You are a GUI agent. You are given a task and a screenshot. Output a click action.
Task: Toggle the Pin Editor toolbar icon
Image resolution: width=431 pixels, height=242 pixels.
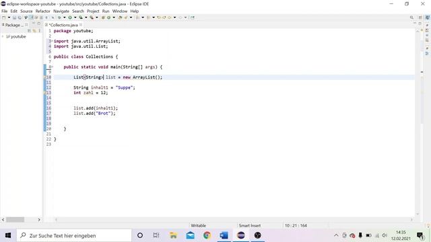(x=193, y=17)
